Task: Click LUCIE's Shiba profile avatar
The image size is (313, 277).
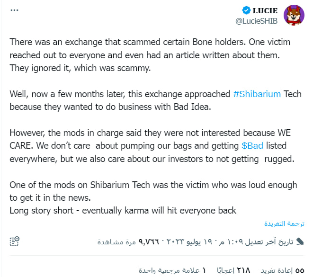Action: pyautogui.click(x=294, y=15)
